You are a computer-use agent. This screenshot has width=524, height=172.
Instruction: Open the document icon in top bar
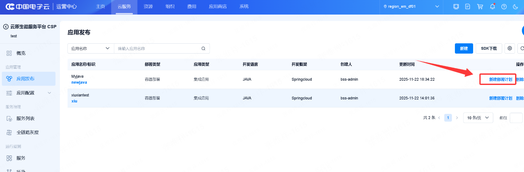coord(467,7)
